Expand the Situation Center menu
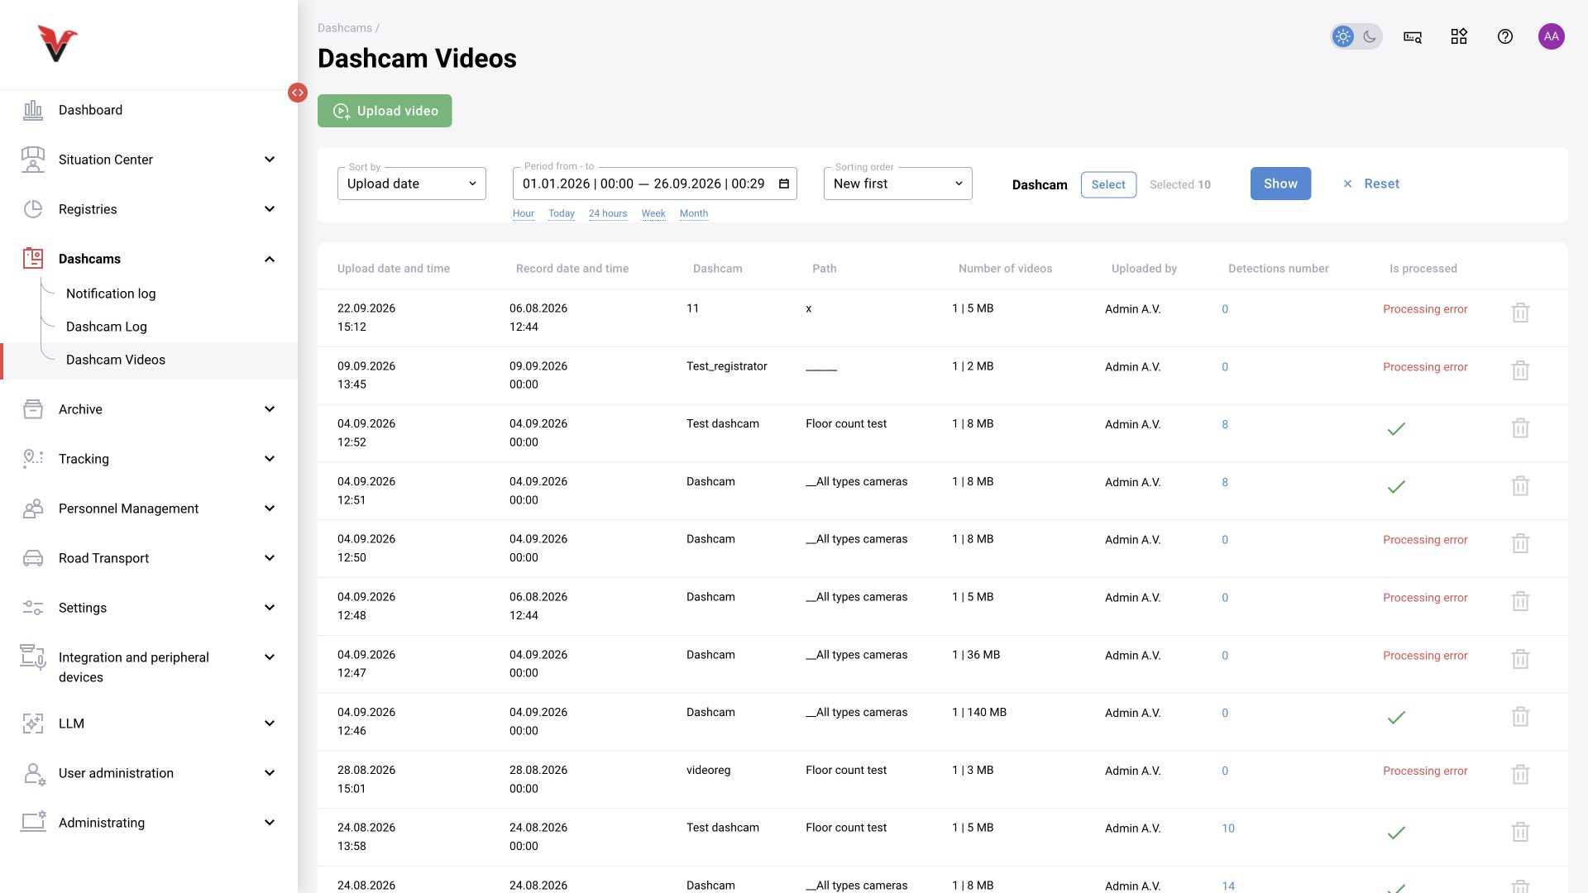Screen dimensions: 1588x893 149,160
